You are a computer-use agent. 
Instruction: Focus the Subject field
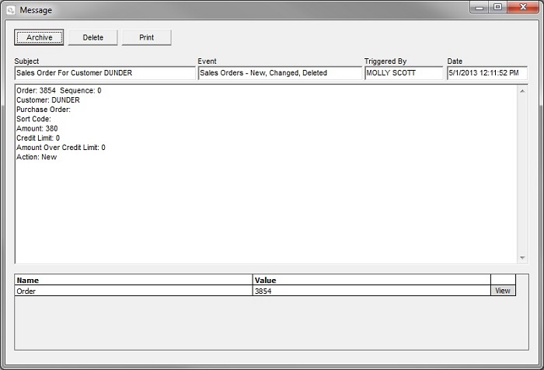(x=105, y=73)
